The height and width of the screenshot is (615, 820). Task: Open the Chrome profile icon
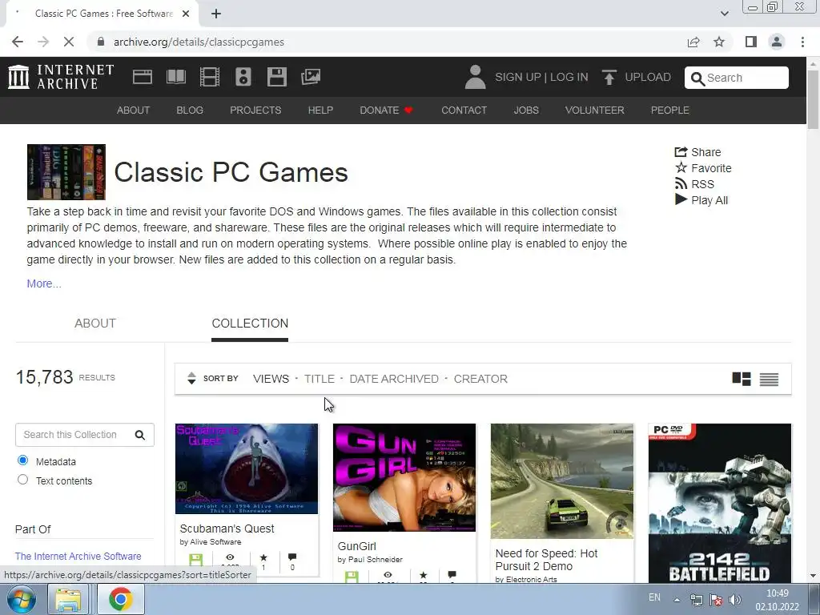[777, 42]
